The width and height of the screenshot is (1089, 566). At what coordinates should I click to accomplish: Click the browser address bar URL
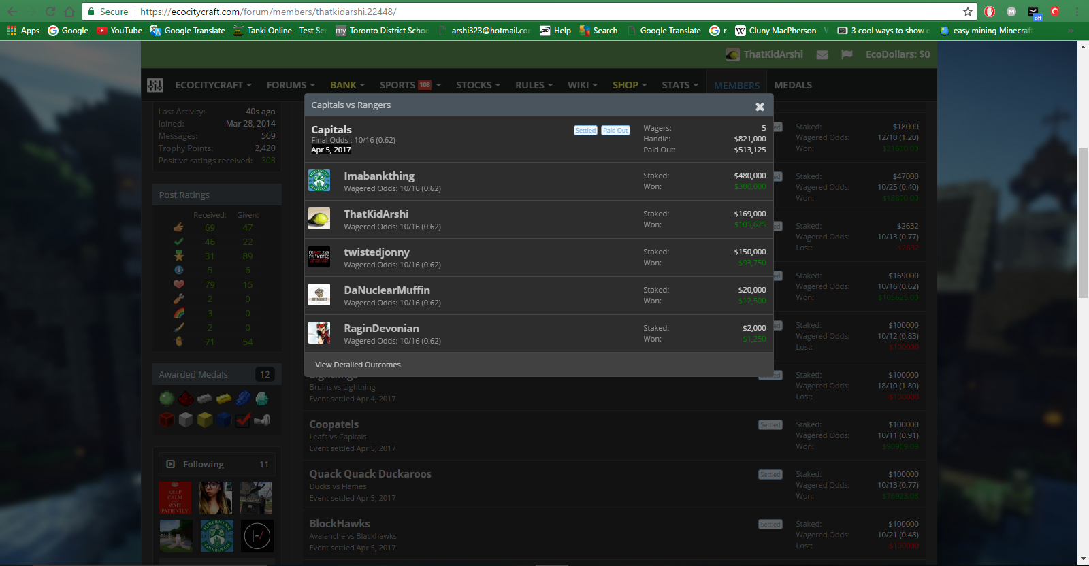[268, 12]
